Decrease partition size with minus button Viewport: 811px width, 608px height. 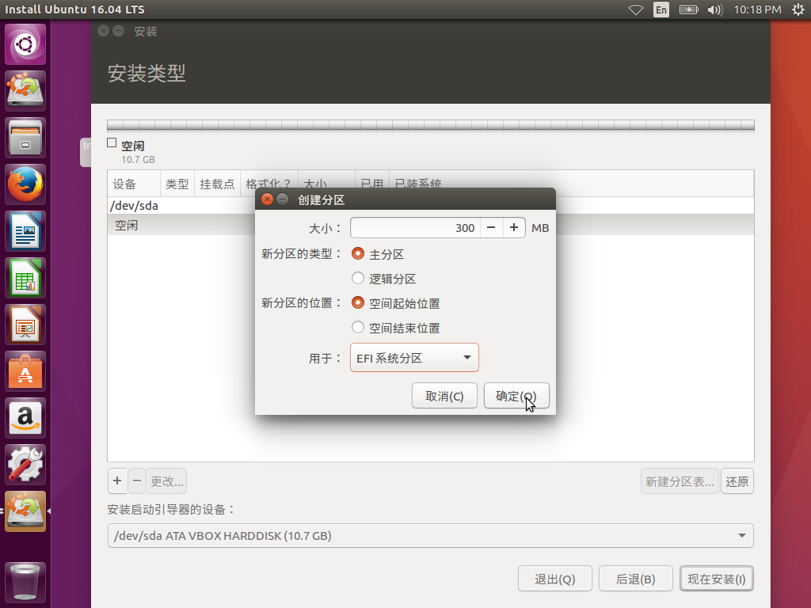coord(491,228)
